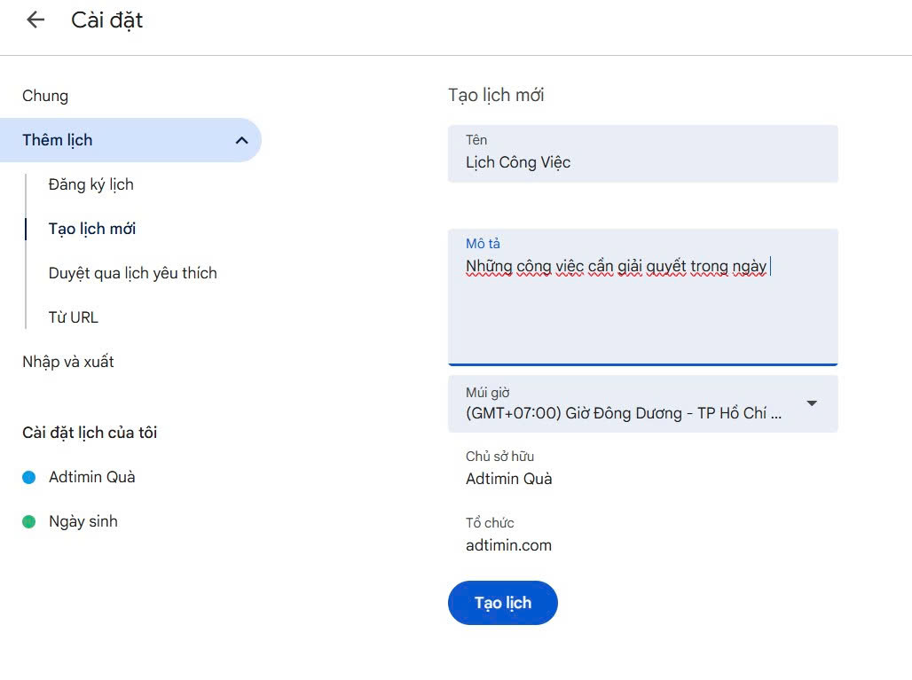912x680 pixels.
Task: Collapse the Thêm lịch section chevron
Action: pos(241,140)
